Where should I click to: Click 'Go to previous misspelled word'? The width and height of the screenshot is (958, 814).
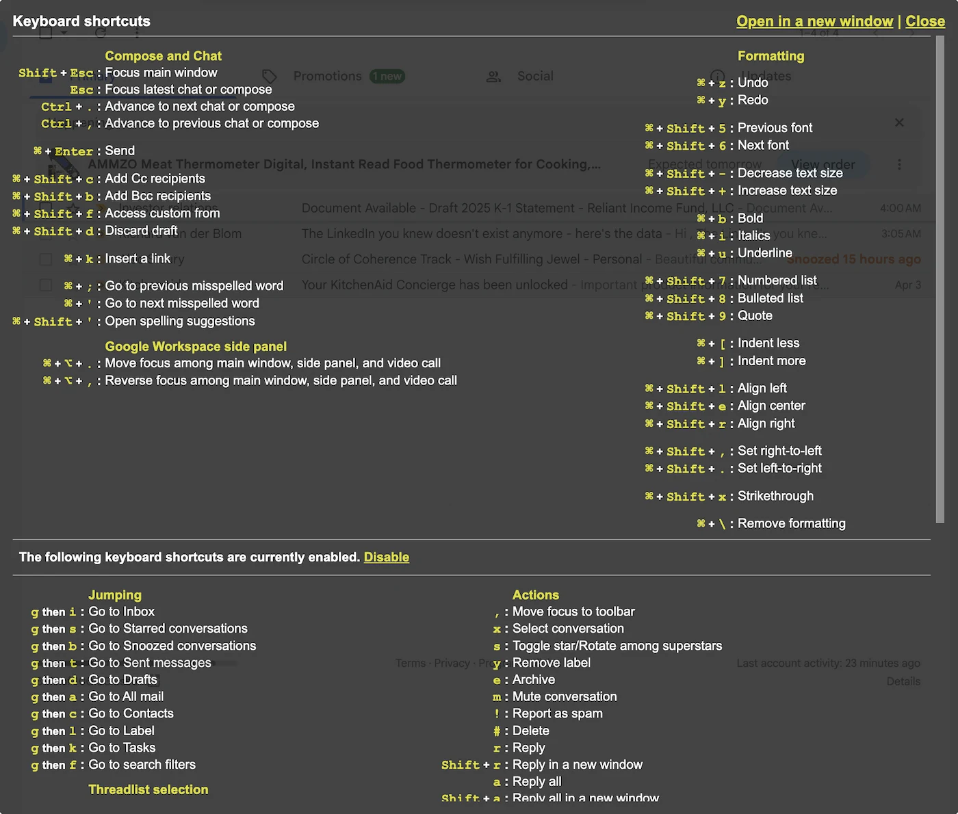[194, 286]
